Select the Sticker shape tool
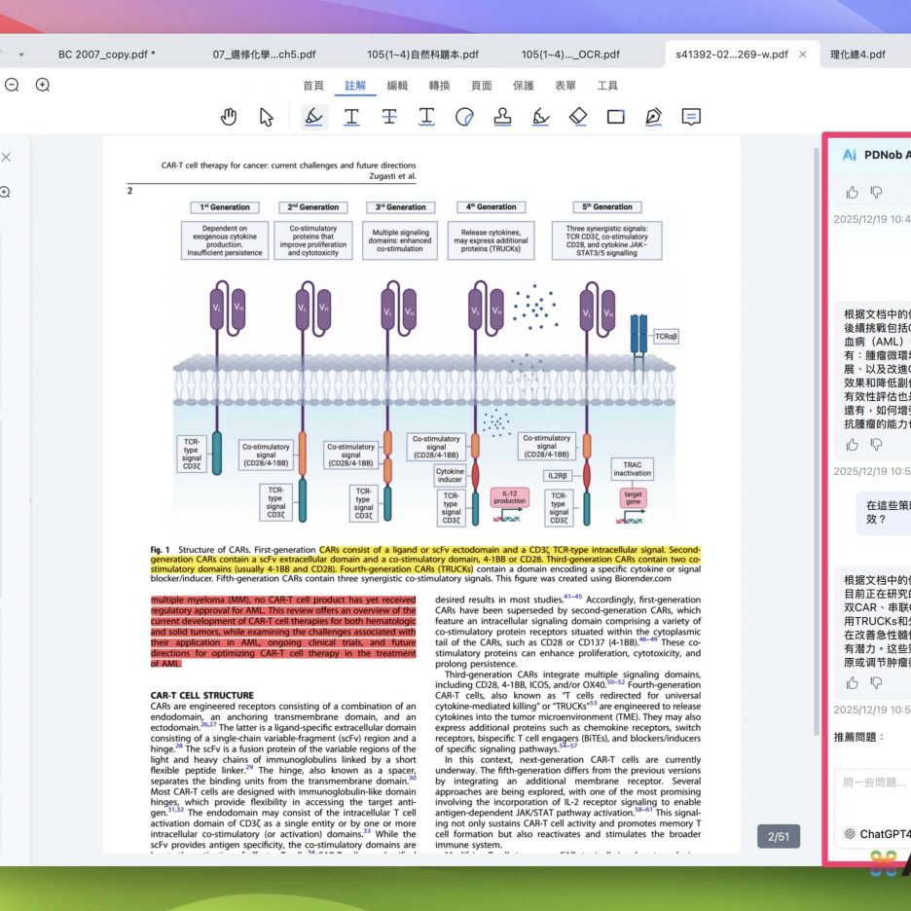The image size is (911, 911). tap(464, 117)
